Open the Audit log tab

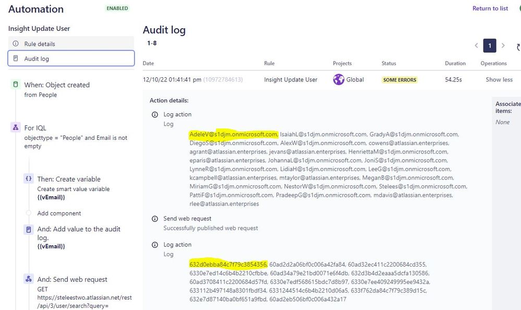pos(71,58)
